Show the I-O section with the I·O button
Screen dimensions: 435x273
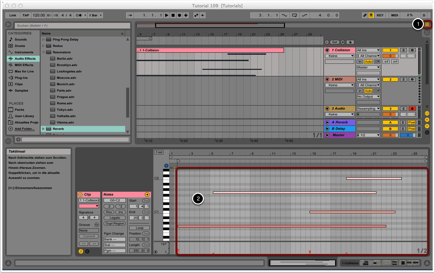(427, 113)
